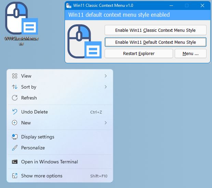Open the Menu ... dropdown button
Viewport: 212px width, 188px height.
[x=190, y=54]
